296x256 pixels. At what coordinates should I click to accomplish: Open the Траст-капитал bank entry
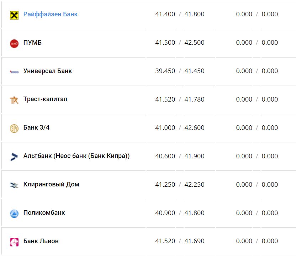pyautogui.click(x=45, y=99)
